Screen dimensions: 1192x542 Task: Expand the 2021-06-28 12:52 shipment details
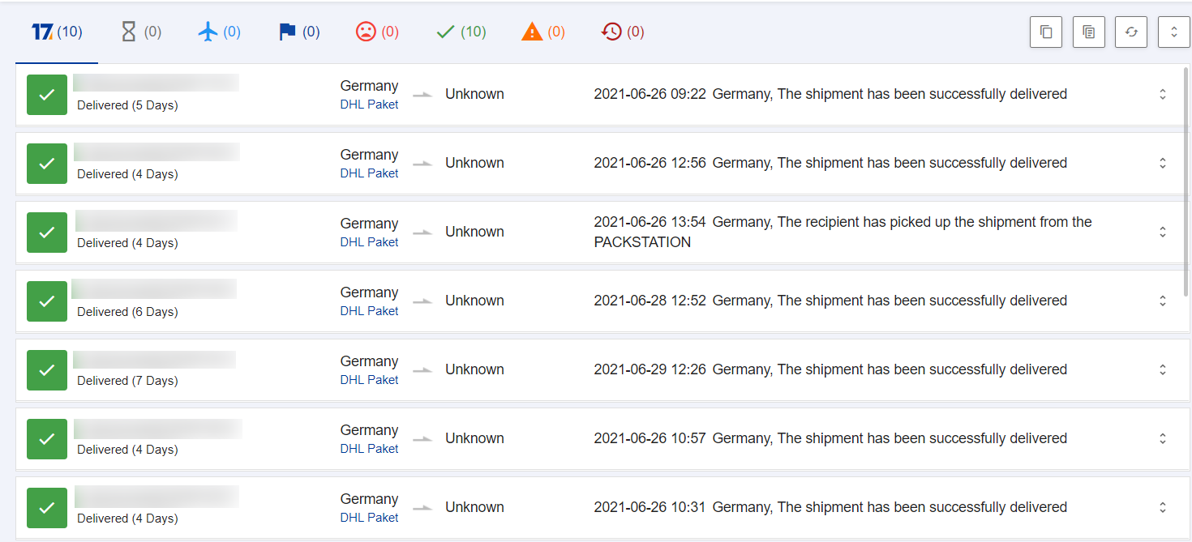pyautogui.click(x=1162, y=301)
